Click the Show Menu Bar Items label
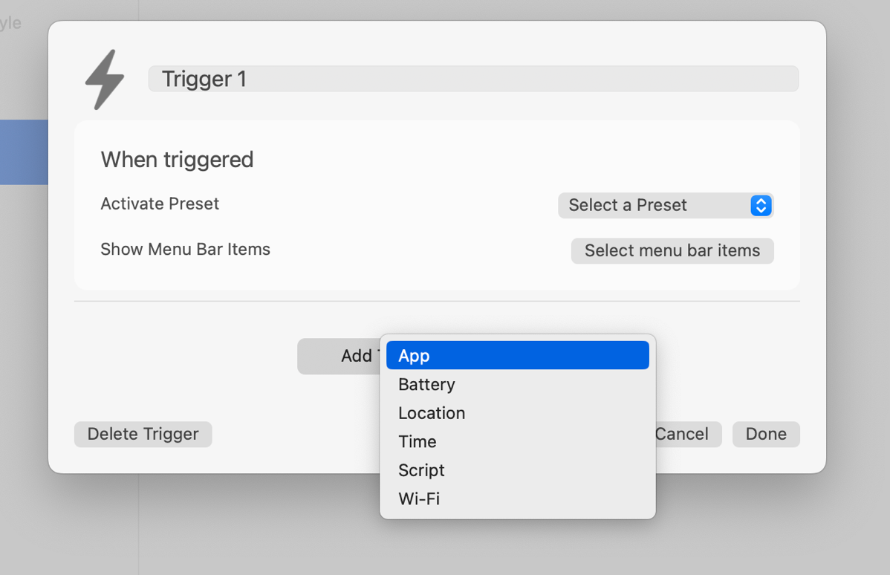Image resolution: width=890 pixels, height=575 pixels. pyautogui.click(x=185, y=250)
